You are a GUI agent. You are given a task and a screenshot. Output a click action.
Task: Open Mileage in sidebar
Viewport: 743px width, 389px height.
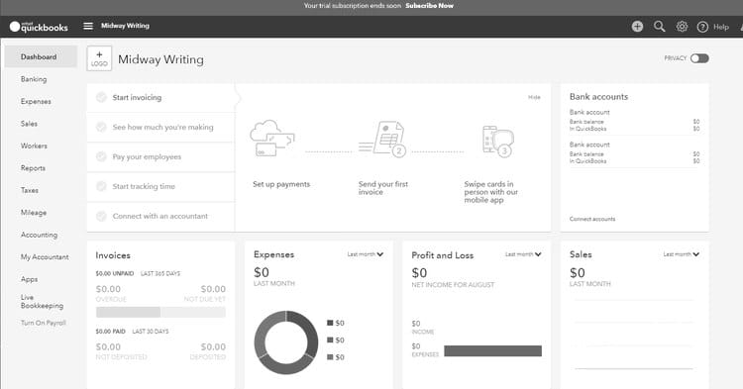click(x=34, y=213)
